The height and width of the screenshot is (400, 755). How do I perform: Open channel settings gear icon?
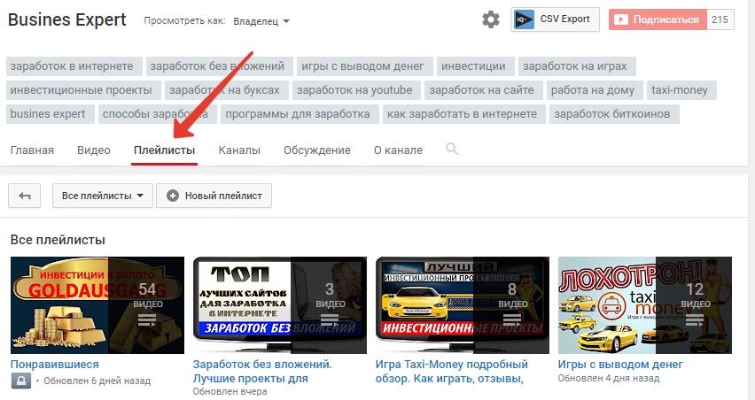491,19
